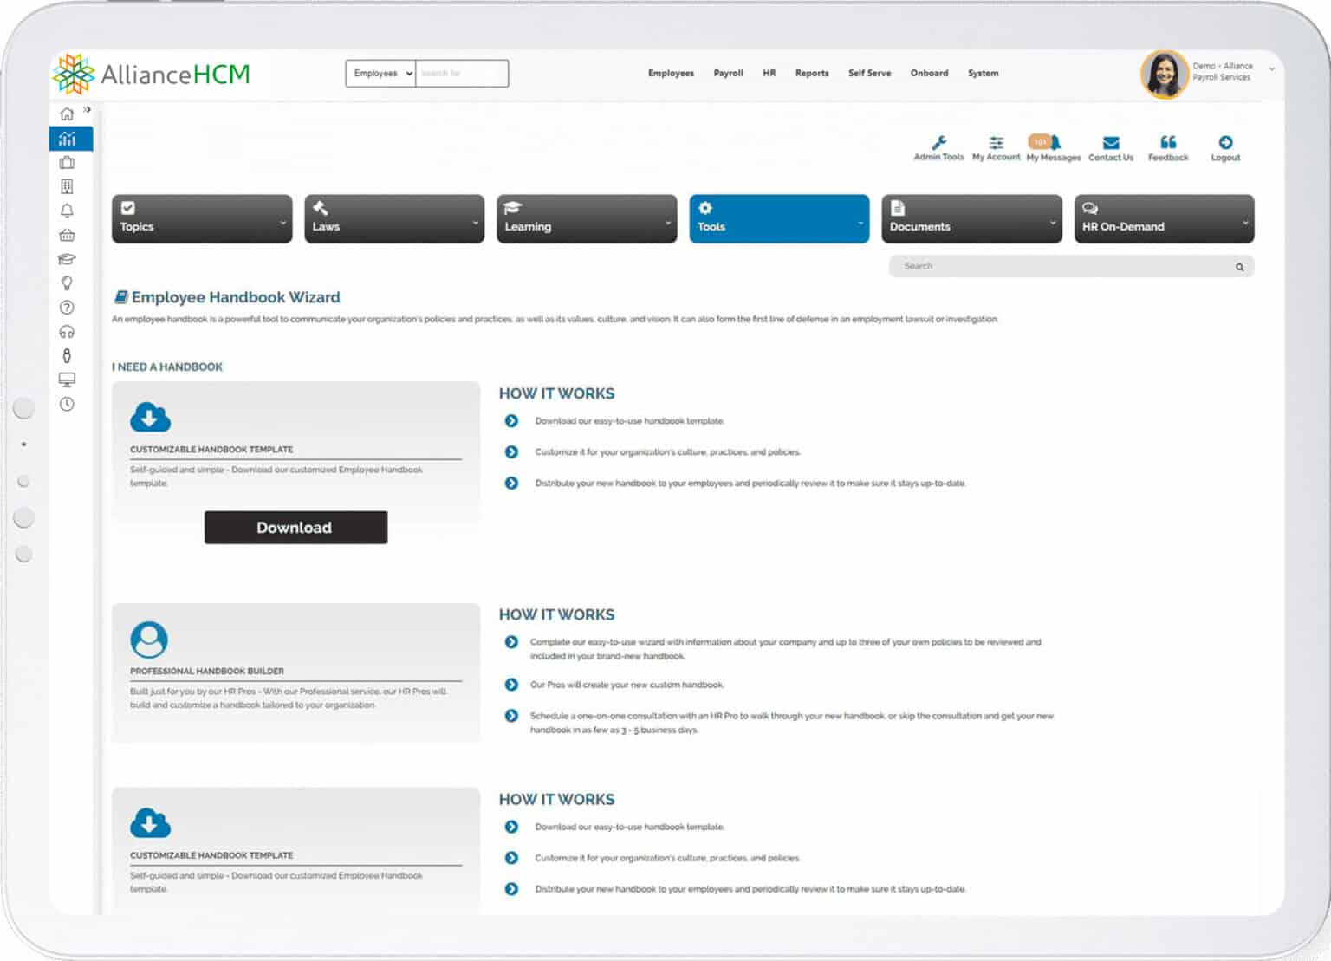The height and width of the screenshot is (961, 1331).
Task: Click the Download button for the handbook template
Action: click(295, 528)
